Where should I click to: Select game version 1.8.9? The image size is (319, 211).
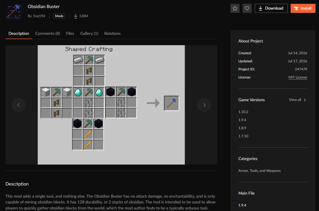coord(242,128)
